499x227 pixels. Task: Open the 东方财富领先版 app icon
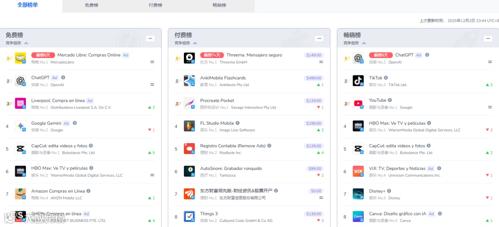[x=189, y=194]
